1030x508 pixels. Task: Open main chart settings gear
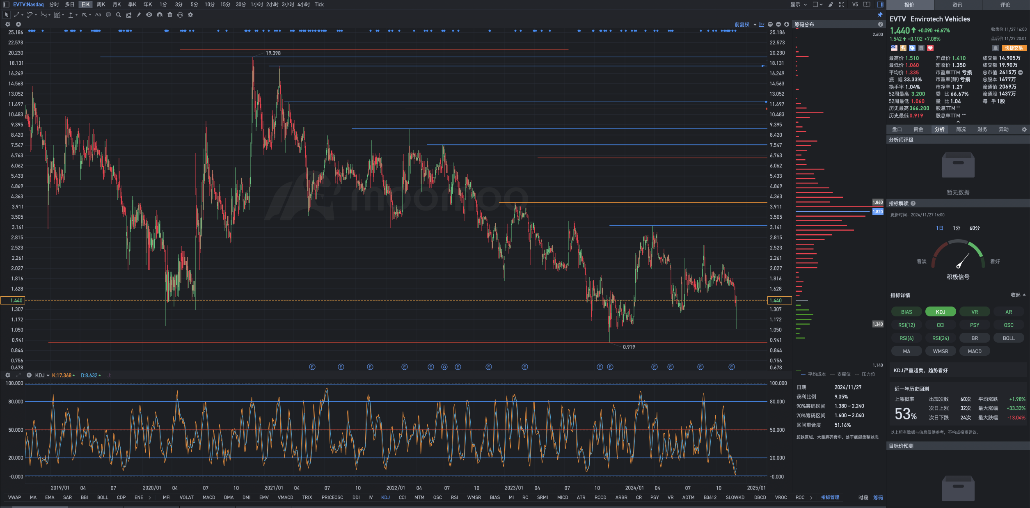(7, 24)
